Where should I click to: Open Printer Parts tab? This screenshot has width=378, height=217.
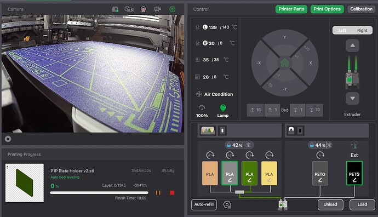point(291,9)
